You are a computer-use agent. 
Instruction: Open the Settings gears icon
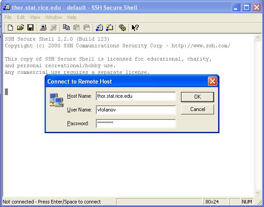(x=122, y=28)
